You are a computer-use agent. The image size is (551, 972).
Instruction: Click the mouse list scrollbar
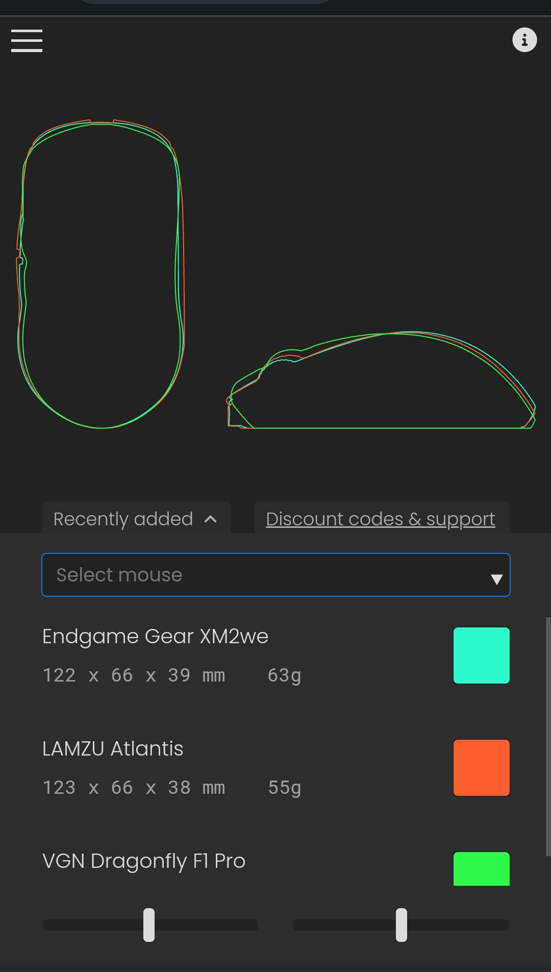point(548,737)
